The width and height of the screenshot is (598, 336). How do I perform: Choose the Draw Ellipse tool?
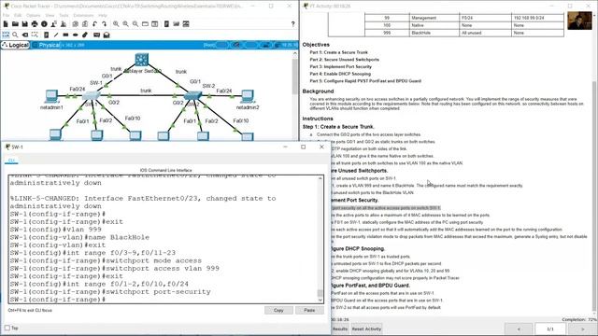(x=75, y=35)
